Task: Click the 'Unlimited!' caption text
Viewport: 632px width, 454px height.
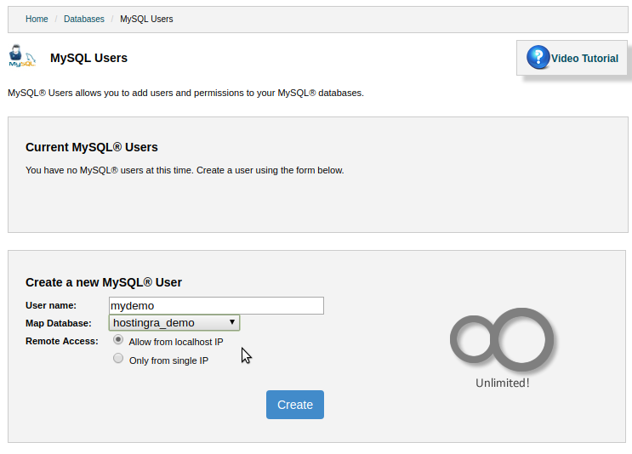Action: [x=502, y=383]
